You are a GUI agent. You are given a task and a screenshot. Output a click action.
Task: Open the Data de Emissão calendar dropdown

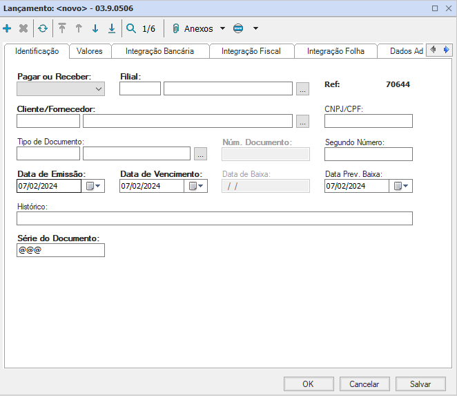coord(93,186)
